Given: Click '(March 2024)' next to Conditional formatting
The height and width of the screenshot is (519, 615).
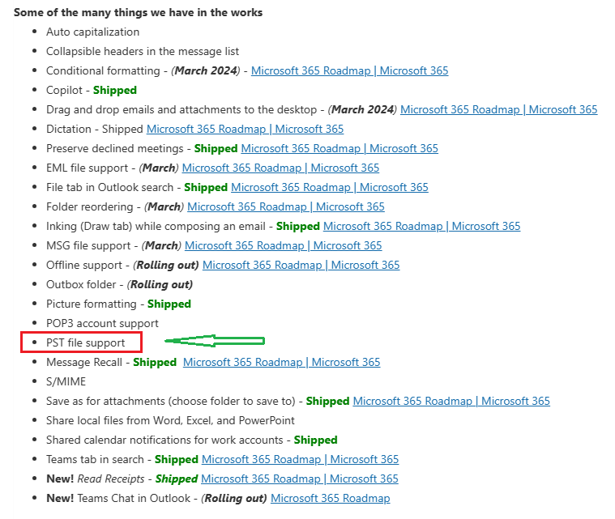Looking at the screenshot, I should [x=206, y=71].
